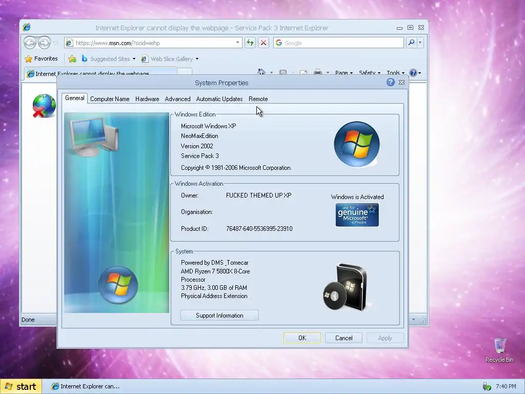Click the magnifier Search button

pos(412,43)
